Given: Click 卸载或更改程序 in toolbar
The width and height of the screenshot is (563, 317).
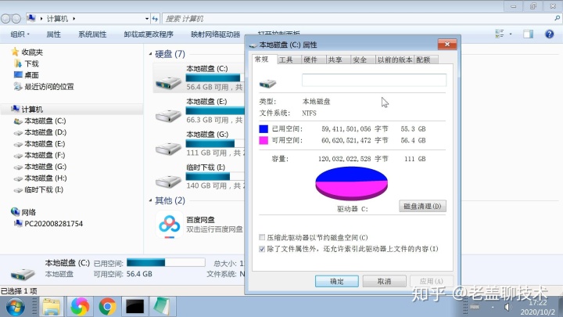Looking at the screenshot, I should coord(149,34).
